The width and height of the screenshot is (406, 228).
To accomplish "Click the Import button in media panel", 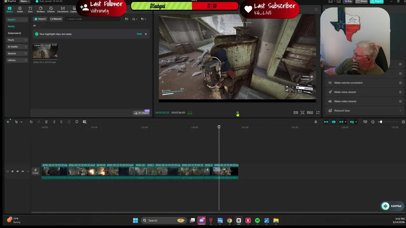I will [x=40, y=19].
